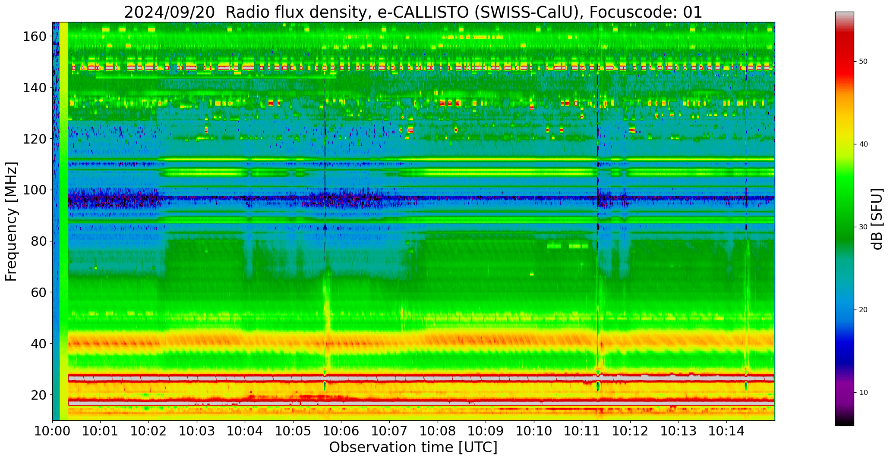Click the 10:01 time tick label
Screen dimensions: 890x460
pyautogui.click(x=101, y=431)
